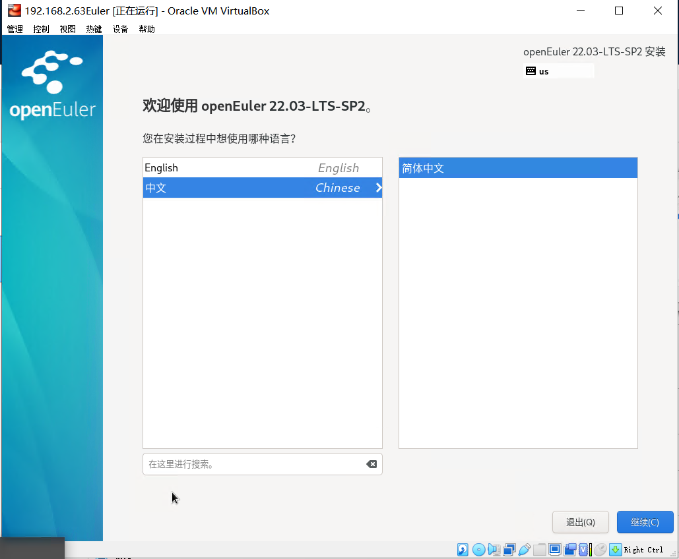Open the hard disk activity status icon
This screenshot has height=559, width=679.
[x=463, y=550]
